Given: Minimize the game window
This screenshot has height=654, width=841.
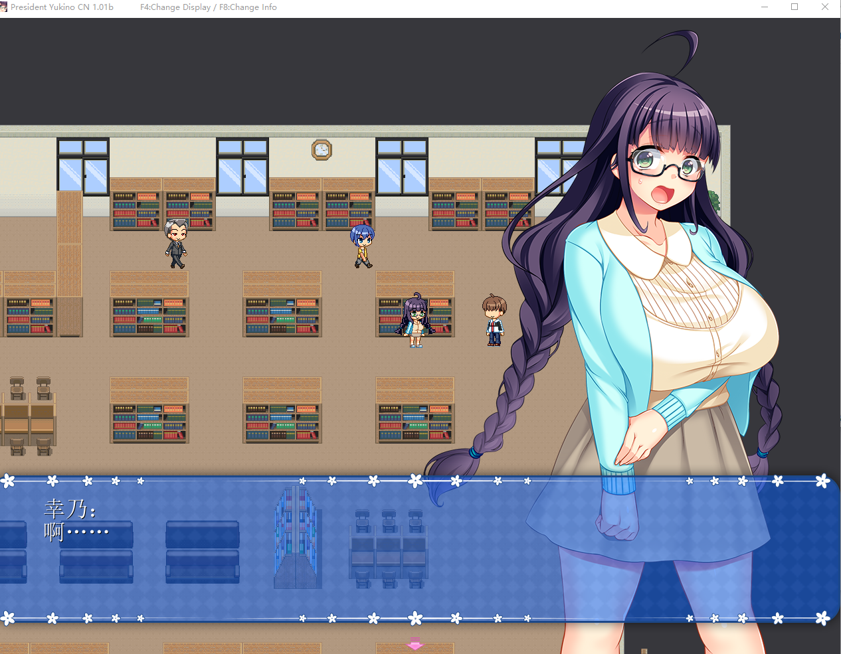Looking at the screenshot, I should [x=764, y=7].
